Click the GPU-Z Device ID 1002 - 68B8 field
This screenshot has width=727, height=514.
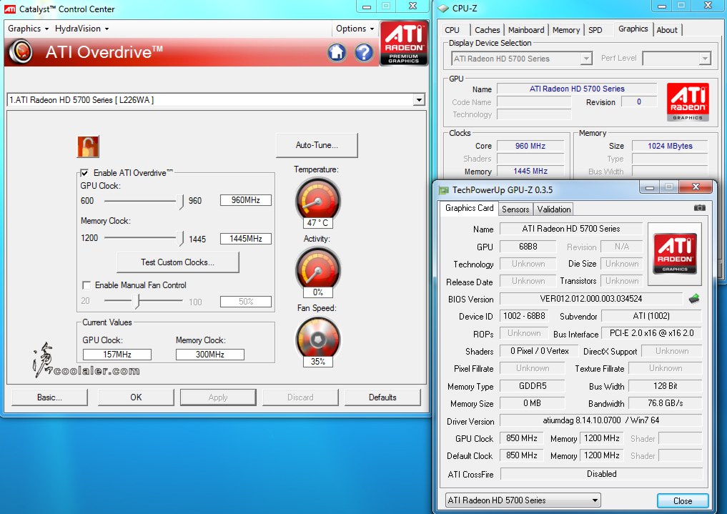click(x=525, y=316)
